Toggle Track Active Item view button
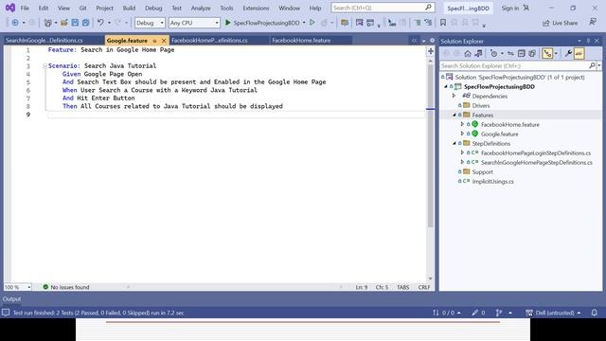 547,54
